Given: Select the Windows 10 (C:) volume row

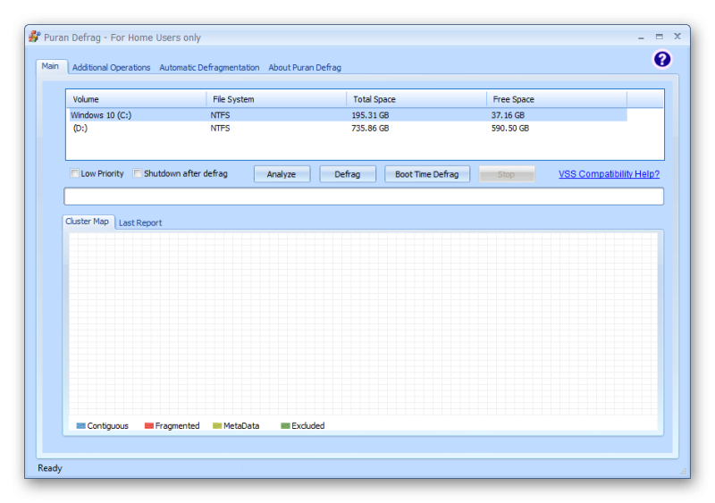Looking at the screenshot, I should (x=348, y=115).
